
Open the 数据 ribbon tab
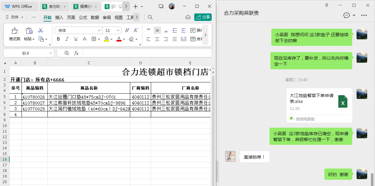pyautogui.click(x=95, y=17)
